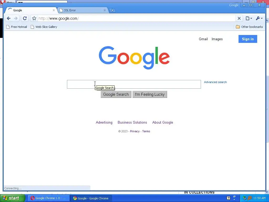
Task: Open the wrench settings menu
Action: pos(259,18)
